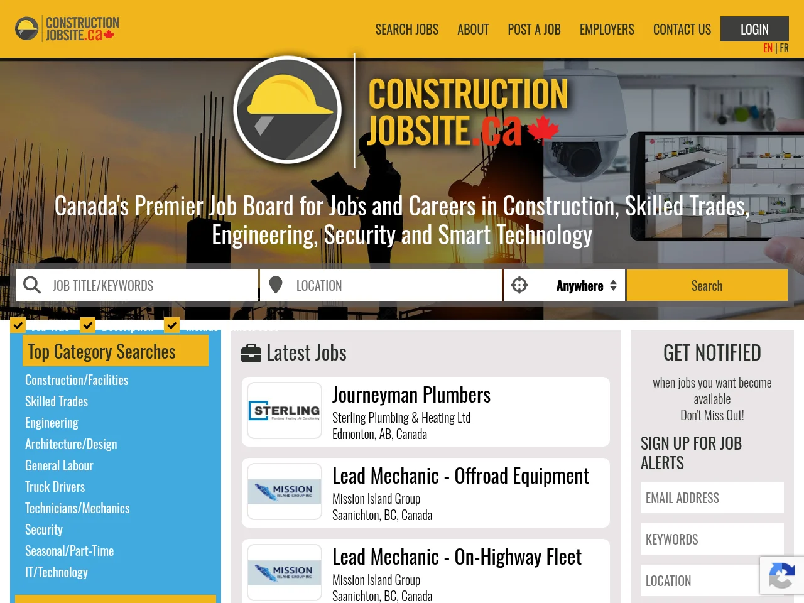Click the briefcase icon beside Latest Jobs

tap(251, 354)
